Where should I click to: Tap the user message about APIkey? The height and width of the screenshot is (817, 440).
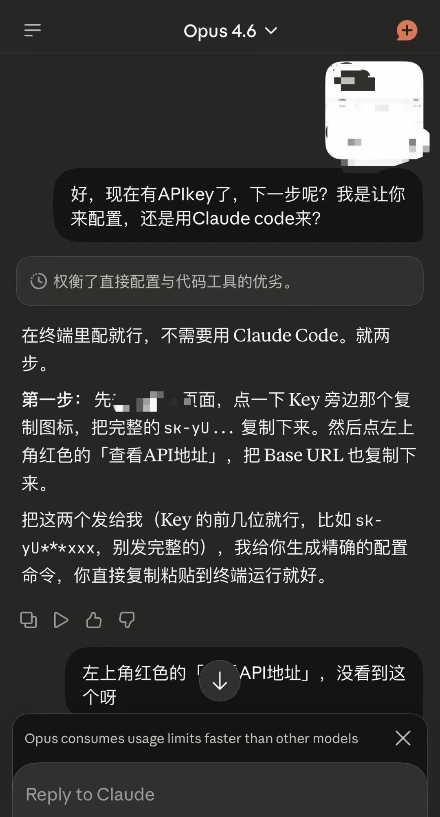(x=238, y=206)
